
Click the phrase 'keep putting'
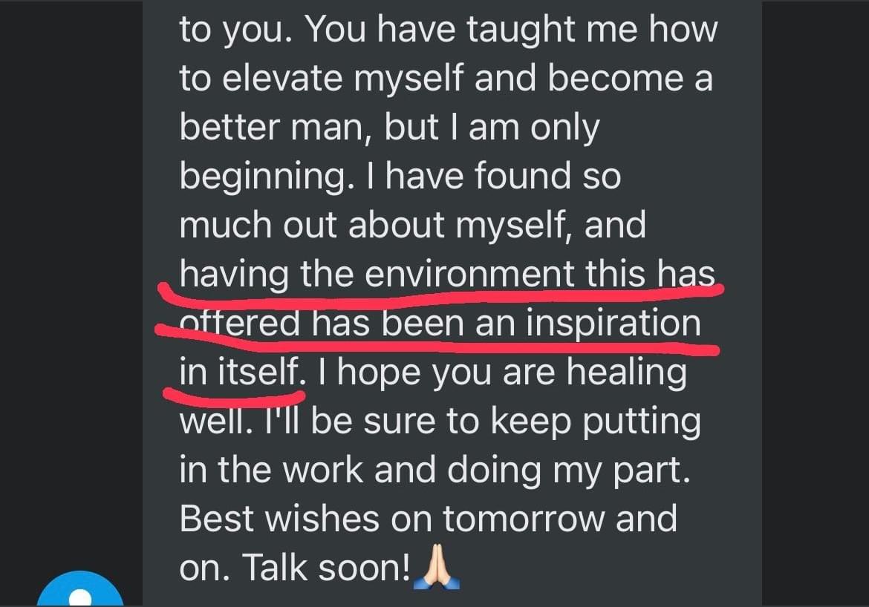(x=596, y=422)
